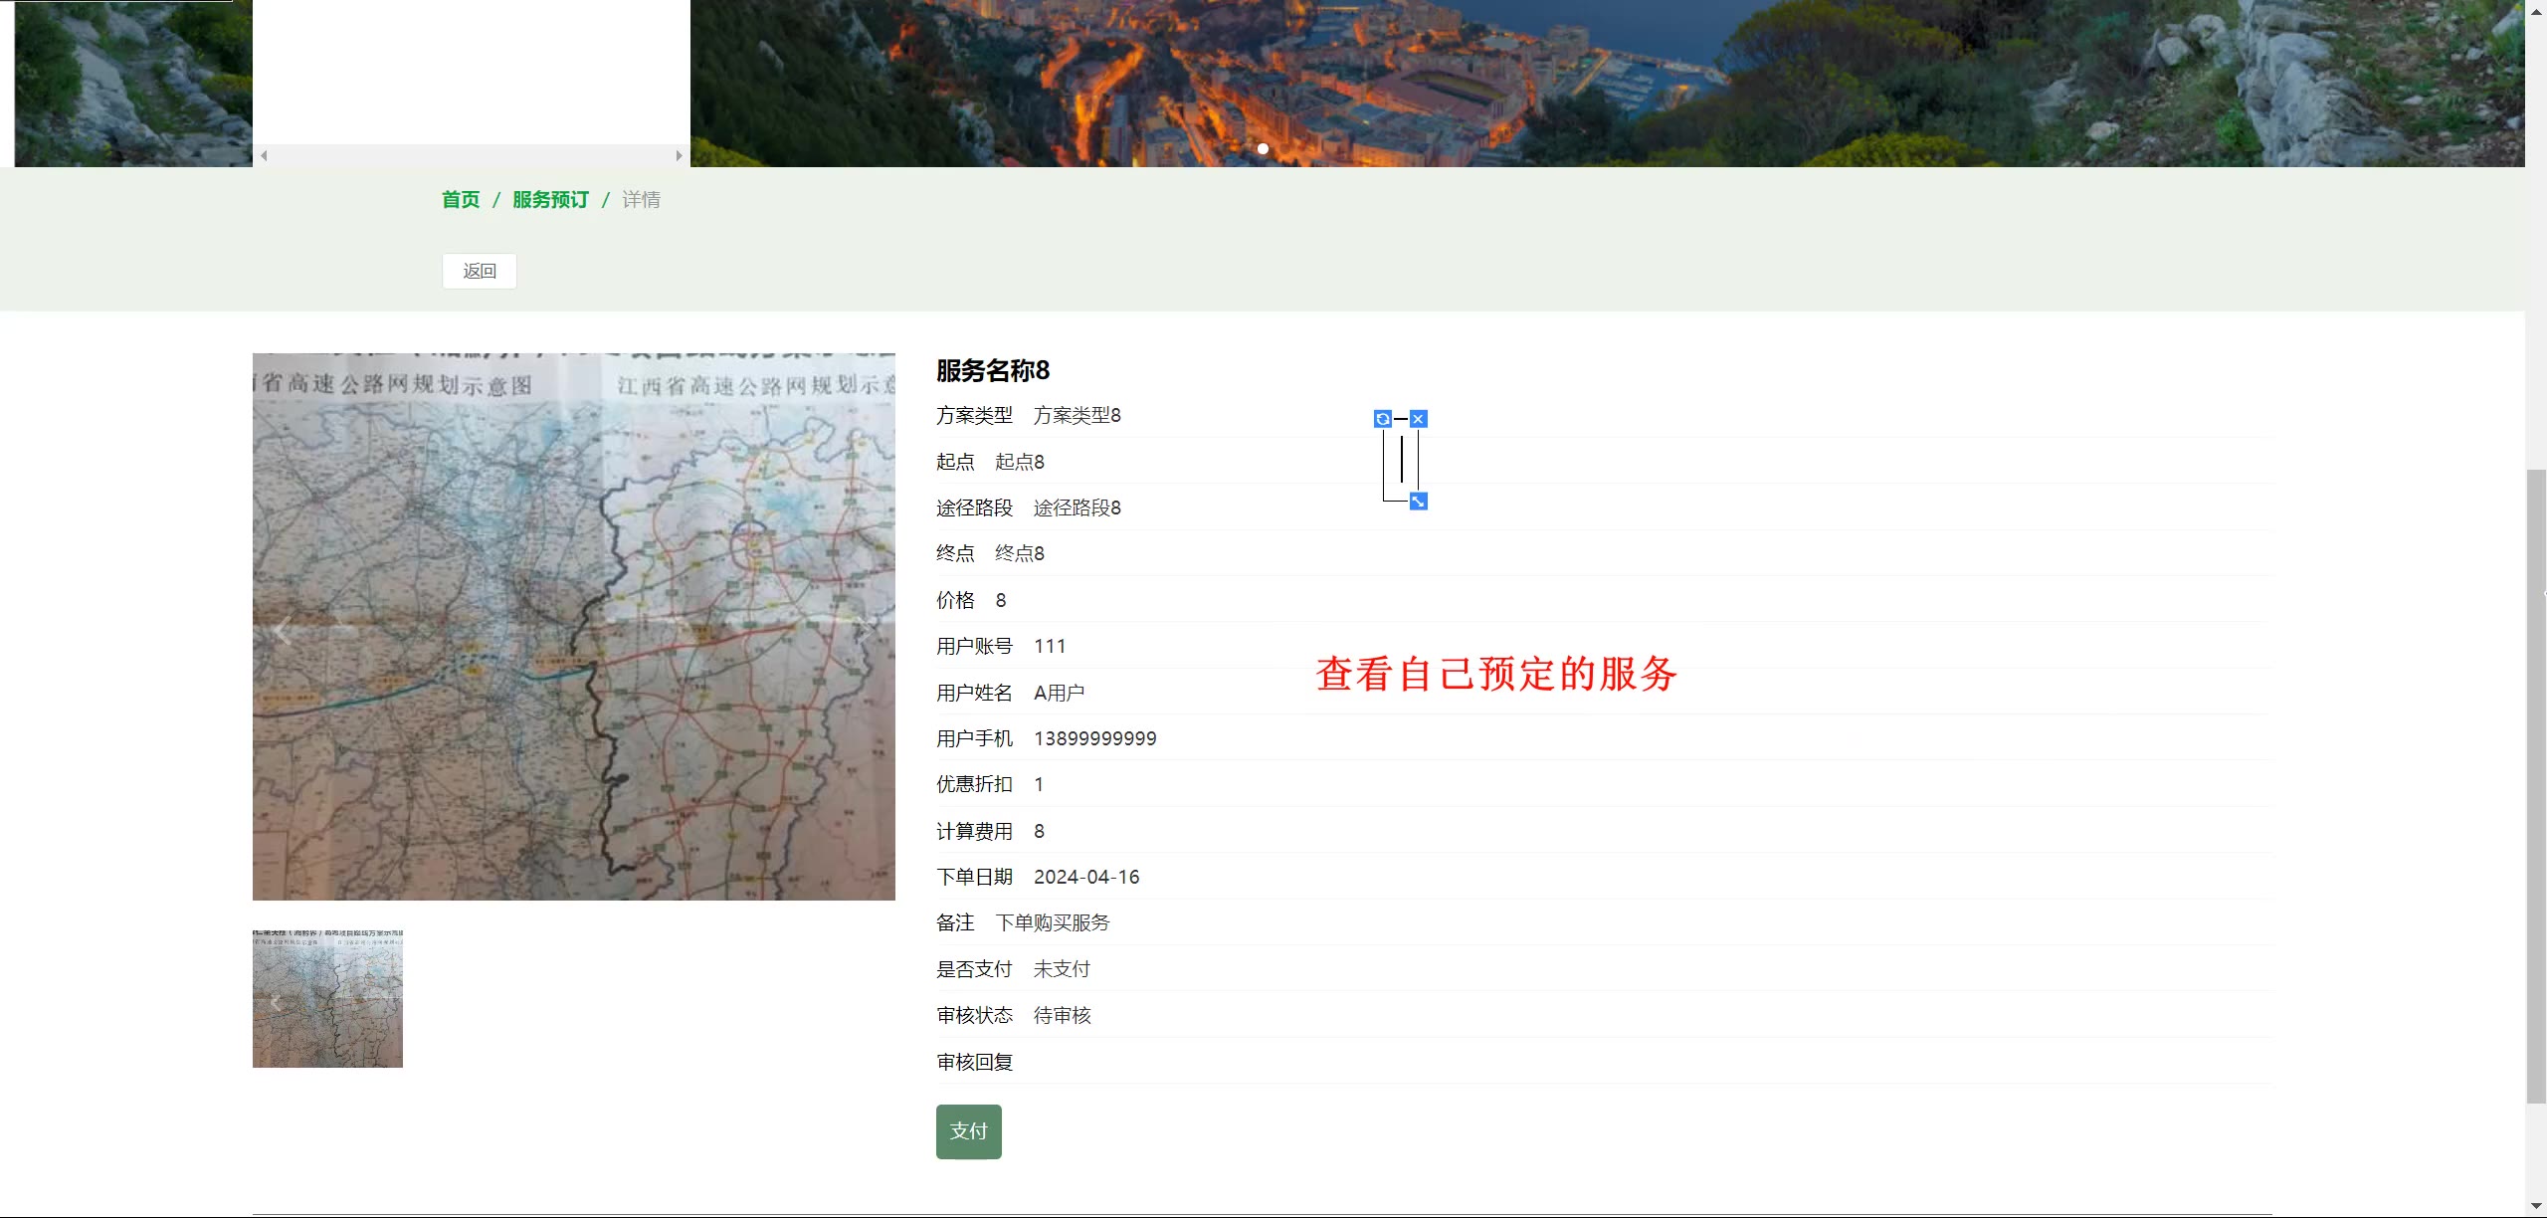Click right arrow of horizontal scrollbar
This screenshot has width=2547, height=1218.
tap(679, 155)
